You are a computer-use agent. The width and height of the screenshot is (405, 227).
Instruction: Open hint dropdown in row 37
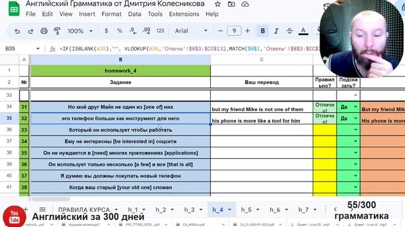[x=356, y=141]
